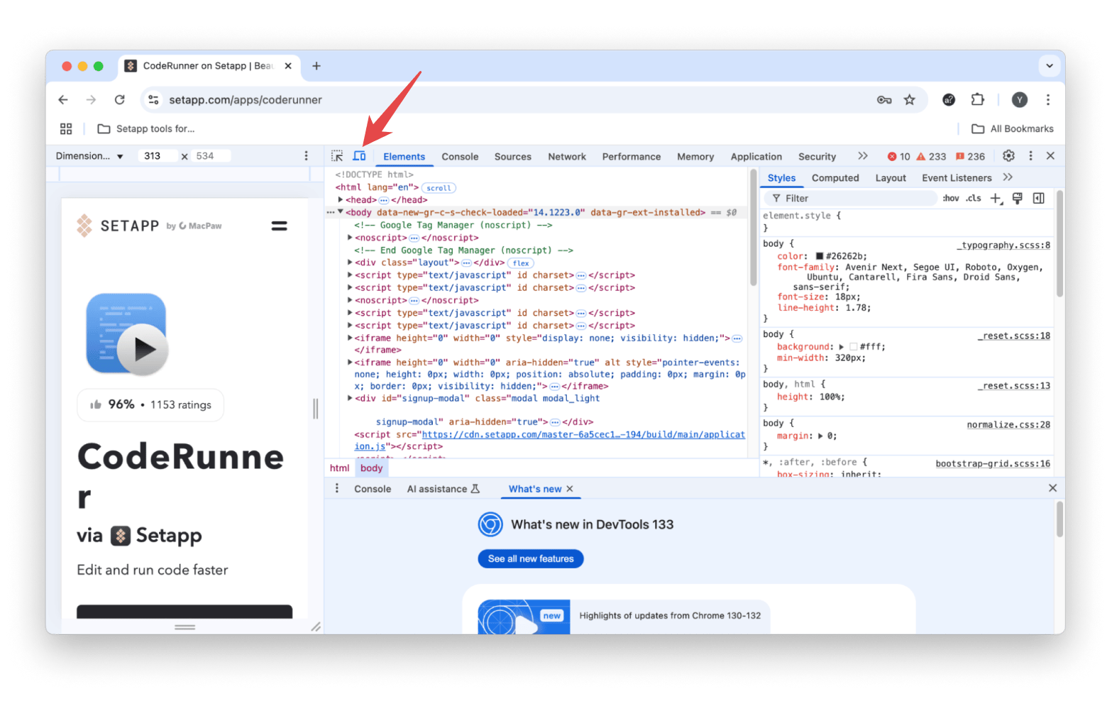Open the Layout pane tab
This screenshot has width=1107, height=701.
[x=891, y=178]
